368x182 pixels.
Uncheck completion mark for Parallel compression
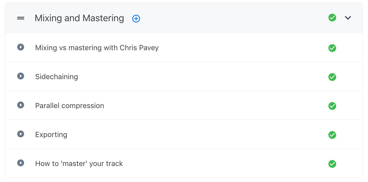pos(332,106)
